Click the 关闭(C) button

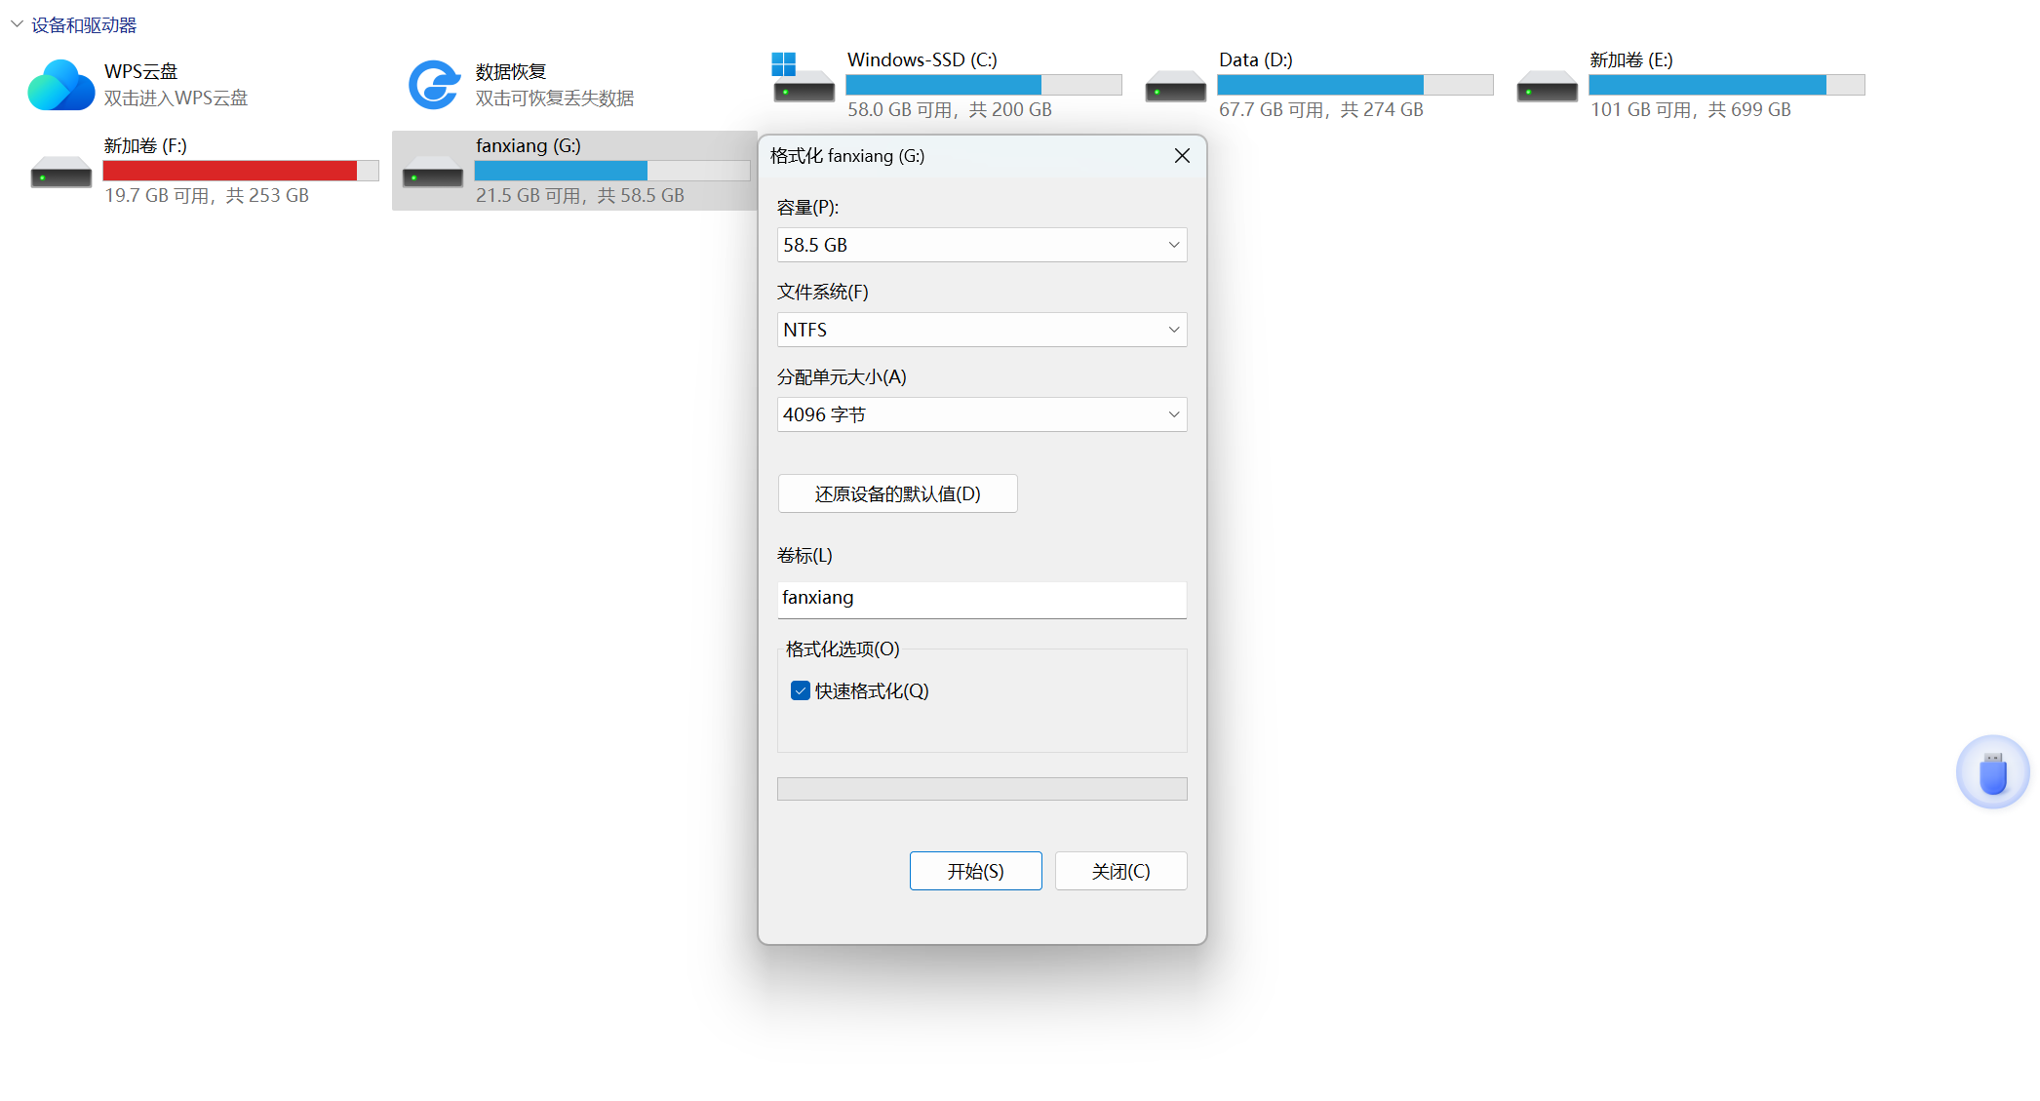pyautogui.click(x=1120, y=871)
